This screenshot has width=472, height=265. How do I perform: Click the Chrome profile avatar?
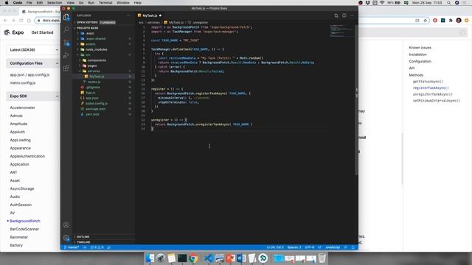pyautogui.click(x=459, y=21)
